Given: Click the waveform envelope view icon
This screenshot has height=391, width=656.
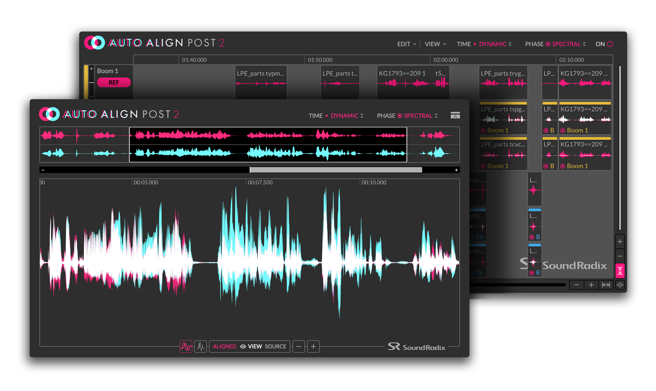Looking at the screenshot, I should click(x=186, y=346).
